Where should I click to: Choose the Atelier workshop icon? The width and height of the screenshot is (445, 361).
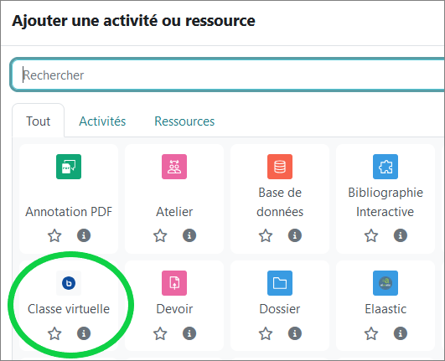click(174, 167)
